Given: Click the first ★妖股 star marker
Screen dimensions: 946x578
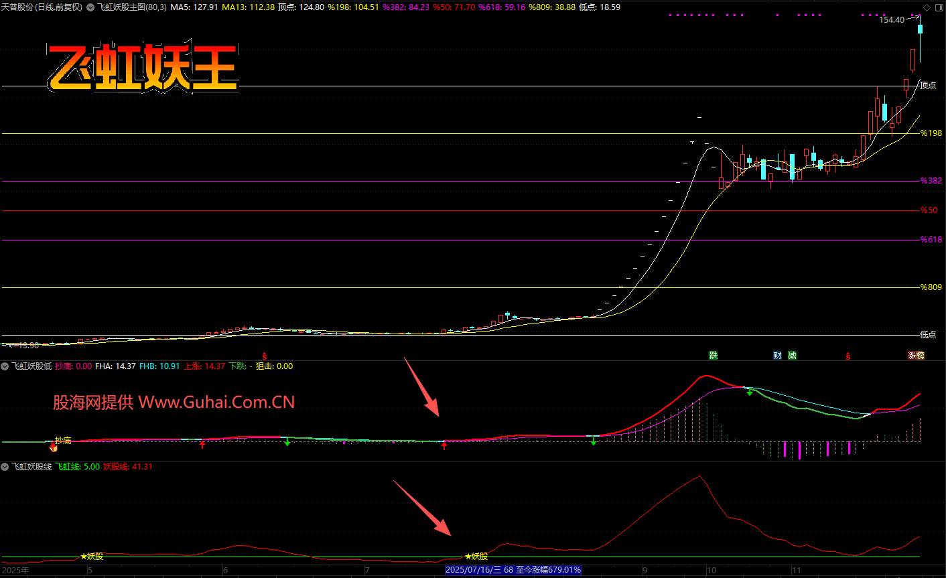Looking at the screenshot, I should click(x=92, y=556).
